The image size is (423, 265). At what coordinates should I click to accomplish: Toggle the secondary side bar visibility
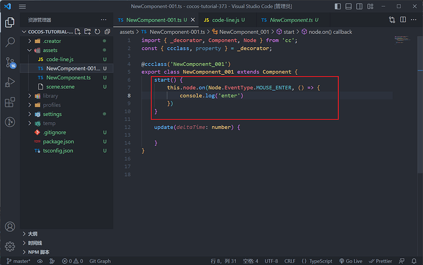point(359,6)
